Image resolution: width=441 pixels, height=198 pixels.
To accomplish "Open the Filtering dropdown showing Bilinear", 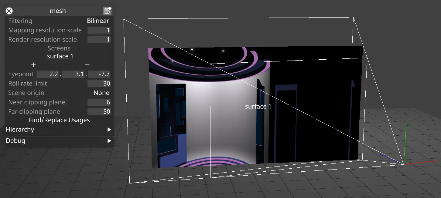I will [98, 21].
